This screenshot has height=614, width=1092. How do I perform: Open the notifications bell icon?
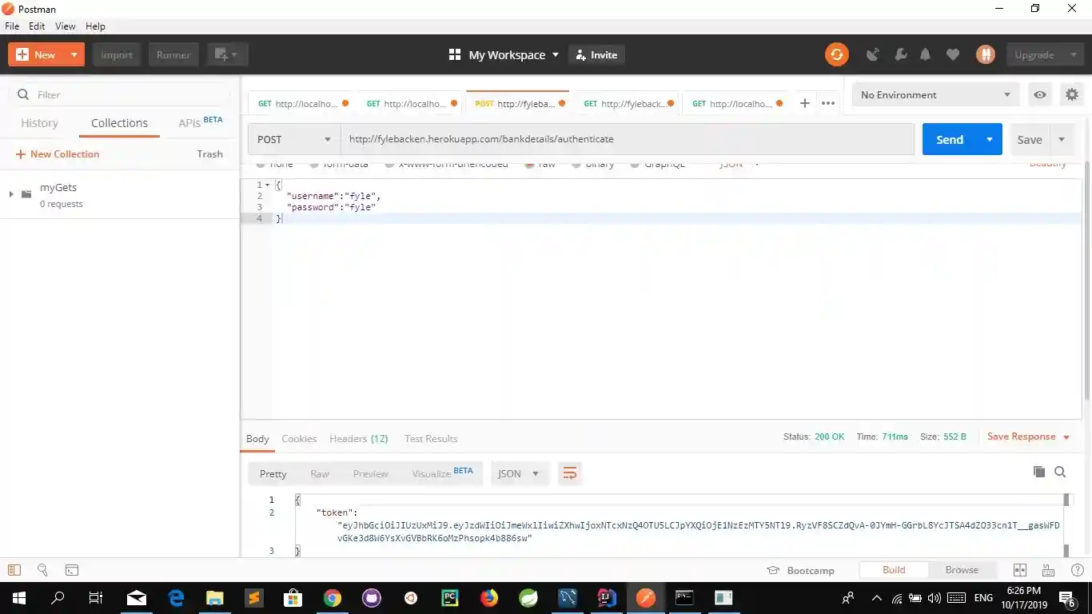(926, 54)
